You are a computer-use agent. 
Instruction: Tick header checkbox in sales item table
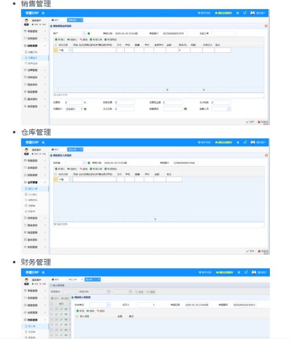[56, 45]
